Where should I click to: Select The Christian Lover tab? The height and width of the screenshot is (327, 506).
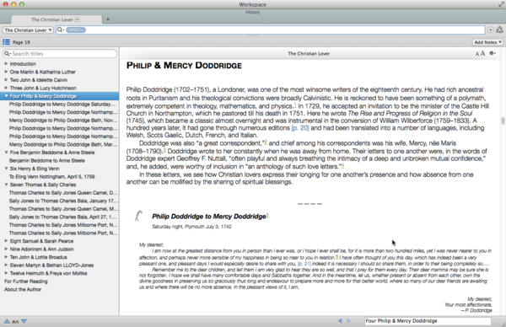57,19
